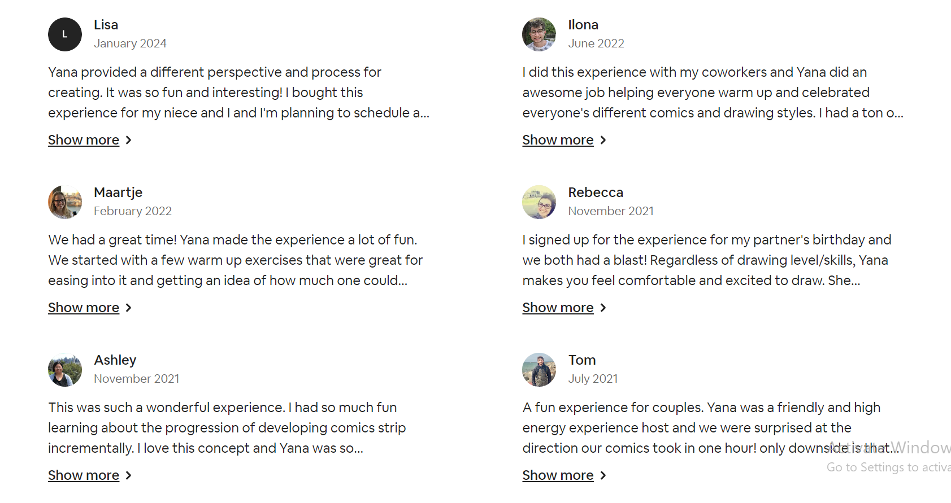Expand Lisa's review with Show more
The height and width of the screenshot is (503, 951).
(x=84, y=140)
